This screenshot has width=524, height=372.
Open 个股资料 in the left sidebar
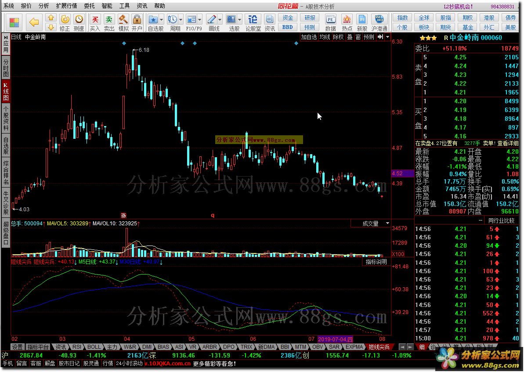[6, 118]
